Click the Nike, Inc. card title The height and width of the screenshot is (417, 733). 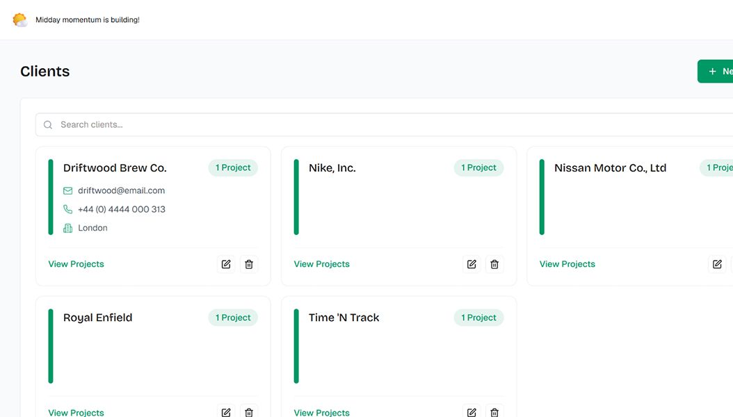pyautogui.click(x=332, y=167)
